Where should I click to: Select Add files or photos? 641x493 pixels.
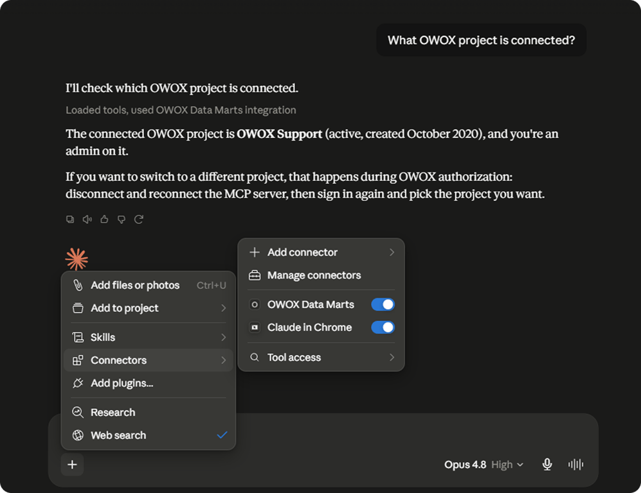click(149, 285)
